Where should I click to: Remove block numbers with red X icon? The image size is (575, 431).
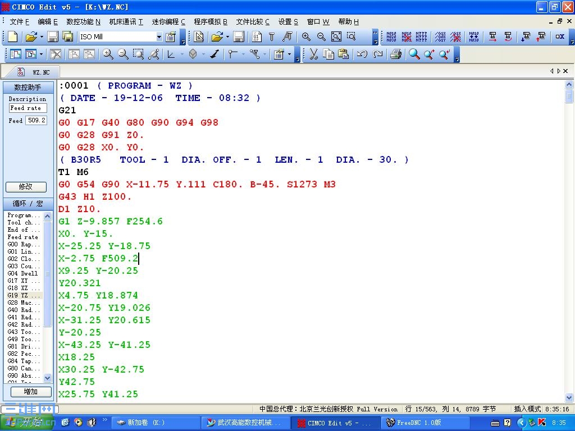pos(407,36)
